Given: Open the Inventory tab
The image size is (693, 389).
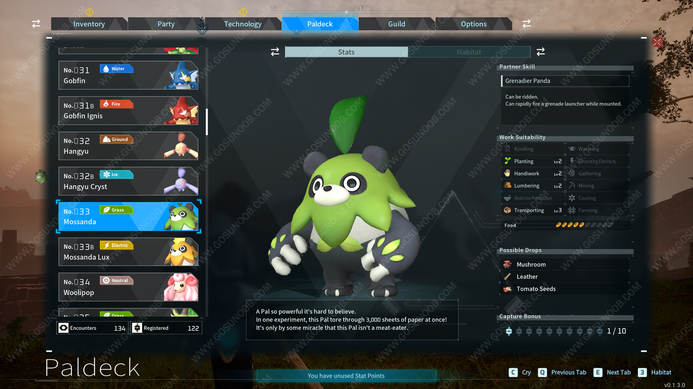Looking at the screenshot, I should (x=89, y=24).
